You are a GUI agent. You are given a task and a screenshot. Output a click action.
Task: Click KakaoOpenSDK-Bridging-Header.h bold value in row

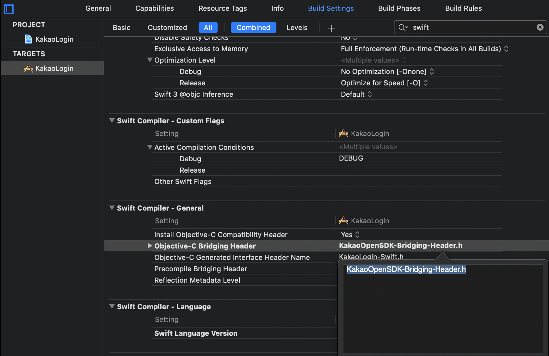pos(401,245)
